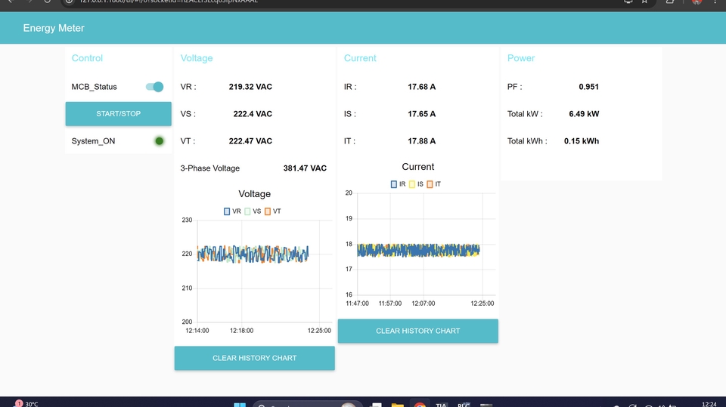Click the System_ON green indicator LED
The image size is (726, 407).
click(160, 141)
